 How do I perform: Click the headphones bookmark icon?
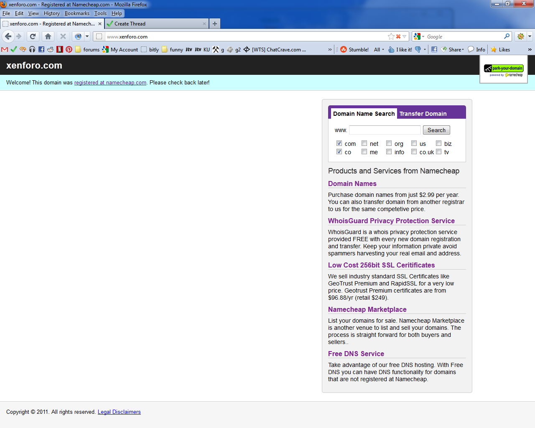32,49
